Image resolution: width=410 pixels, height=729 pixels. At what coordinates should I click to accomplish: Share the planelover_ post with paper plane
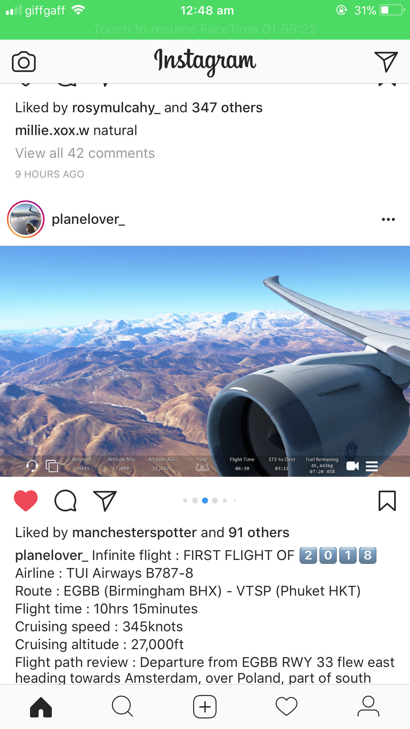[105, 501]
